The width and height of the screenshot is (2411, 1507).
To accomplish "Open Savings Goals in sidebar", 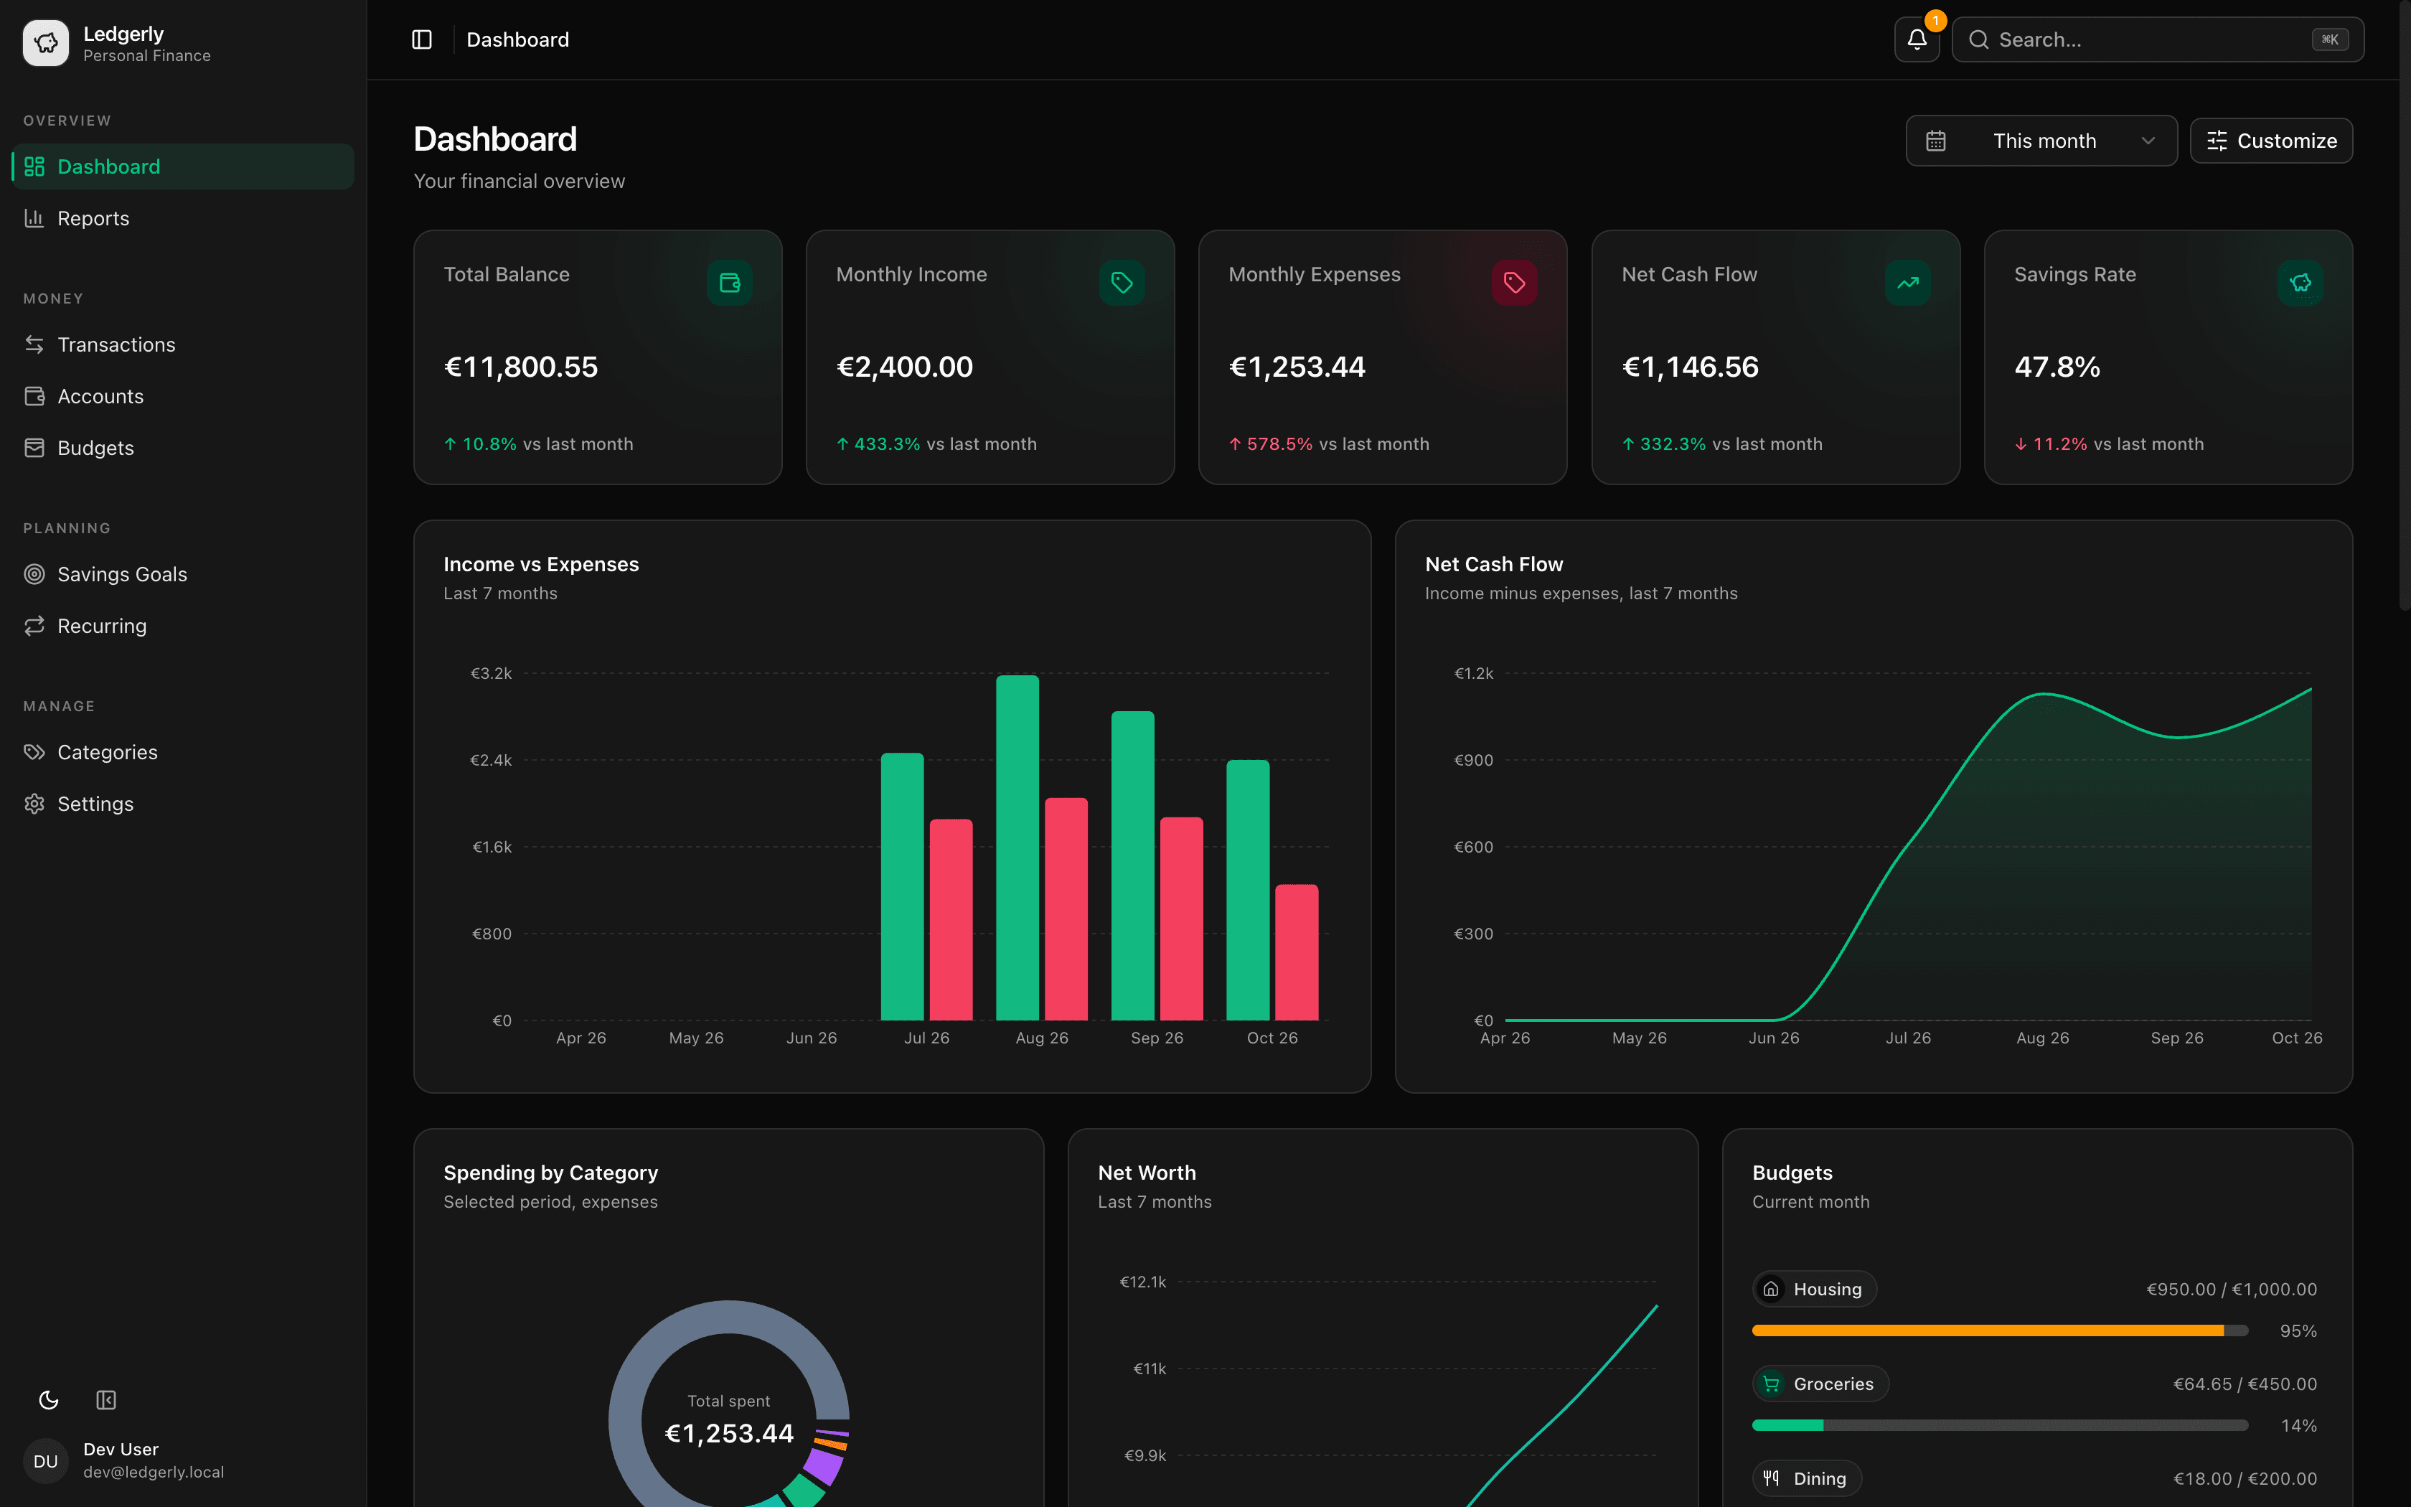I will pyautogui.click(x=183, y=574).
